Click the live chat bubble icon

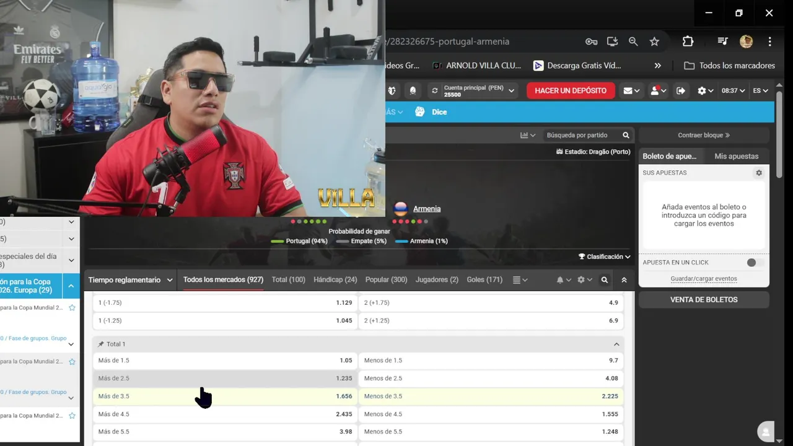(x=766, y=431)
